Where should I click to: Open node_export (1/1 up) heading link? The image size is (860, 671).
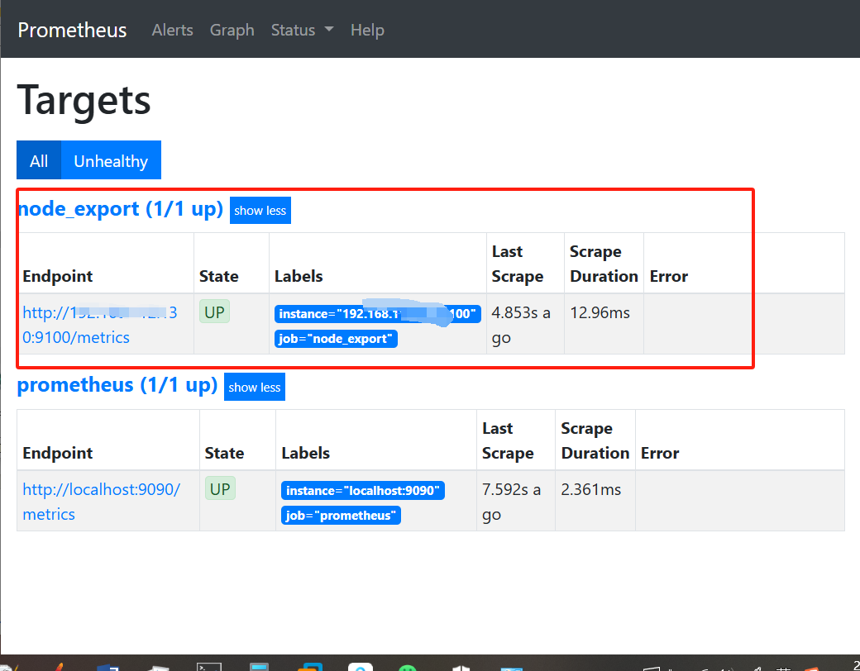pos(121,209)
